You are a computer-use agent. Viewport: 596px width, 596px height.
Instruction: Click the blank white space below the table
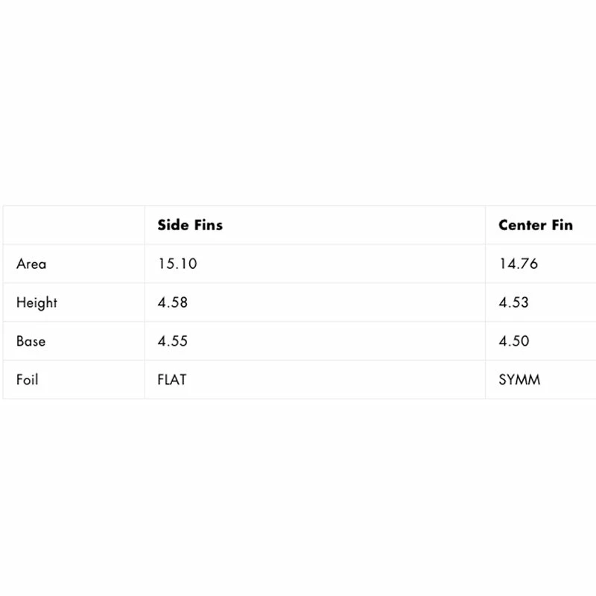298,499
